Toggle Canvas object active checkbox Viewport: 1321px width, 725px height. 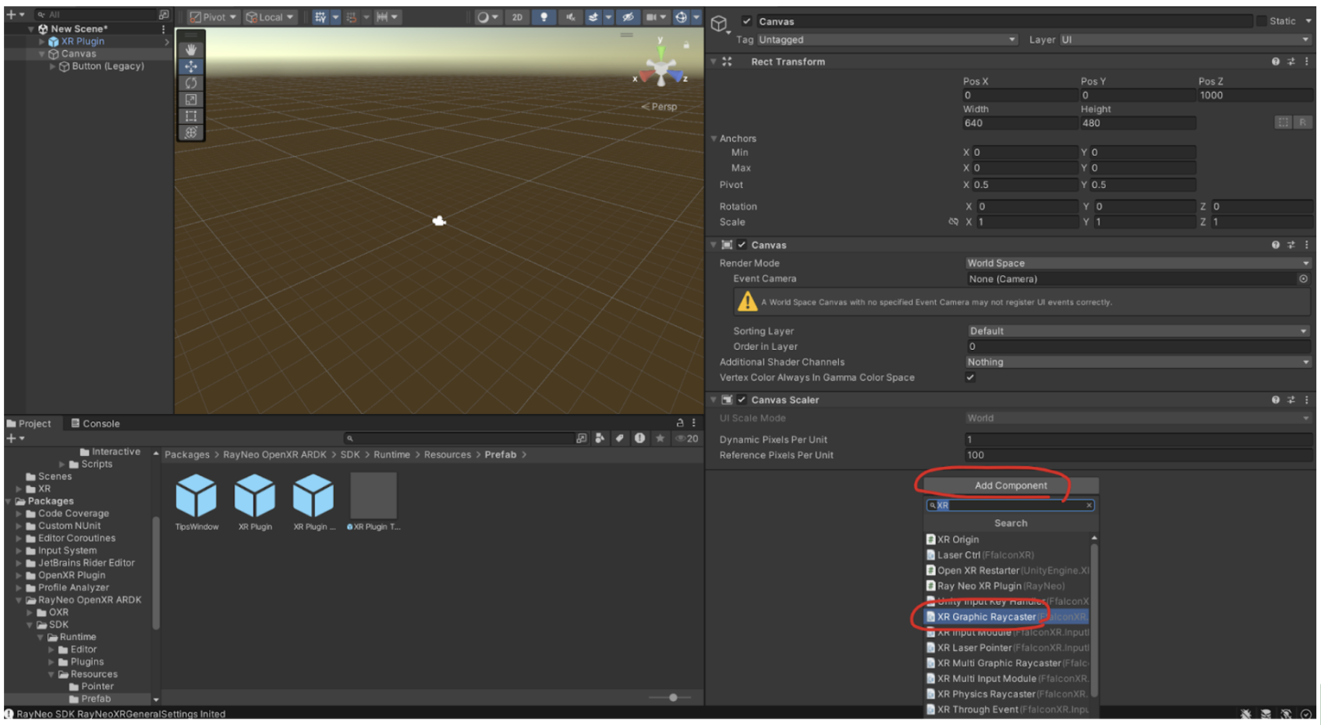pyautogui.click(x=747, y=21)
